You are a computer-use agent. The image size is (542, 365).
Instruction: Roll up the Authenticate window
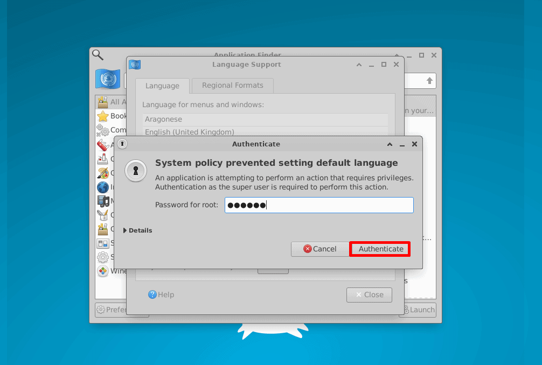click(390, 144)
